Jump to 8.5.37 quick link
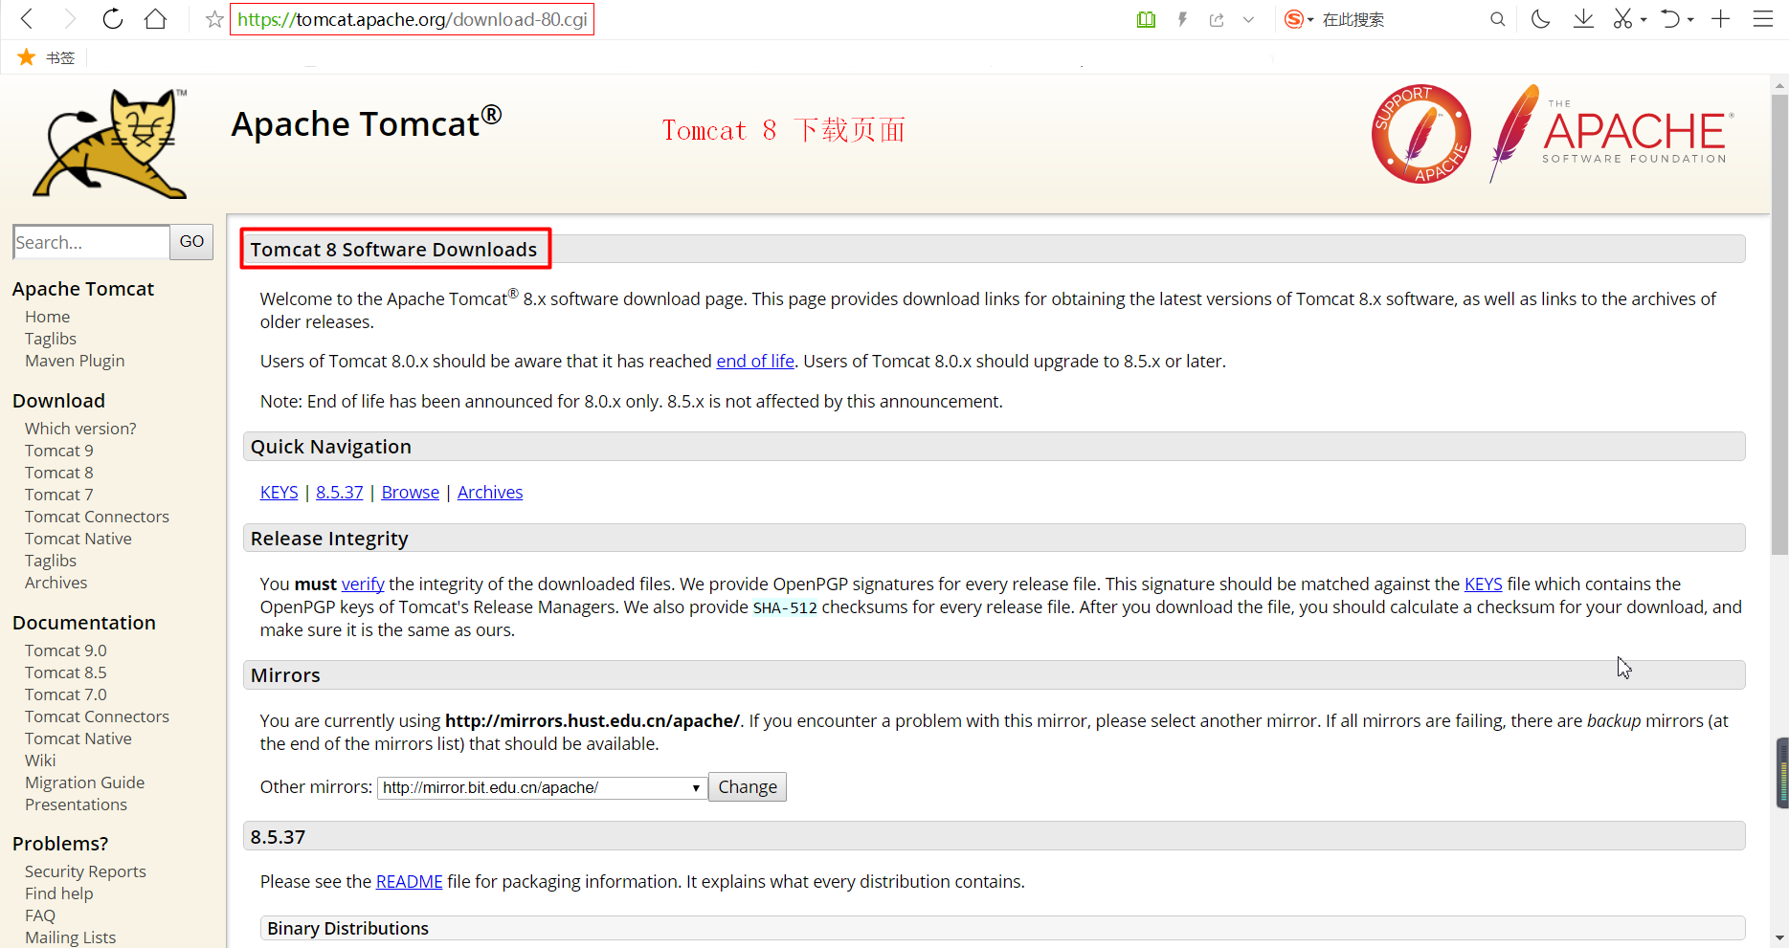Image resolution: width=1789 pixels, height=948 pixels. (340, 492)
